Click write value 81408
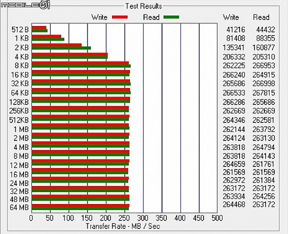Screen dimensions: 288x234 pyautogui.click(x=235, y=38)
